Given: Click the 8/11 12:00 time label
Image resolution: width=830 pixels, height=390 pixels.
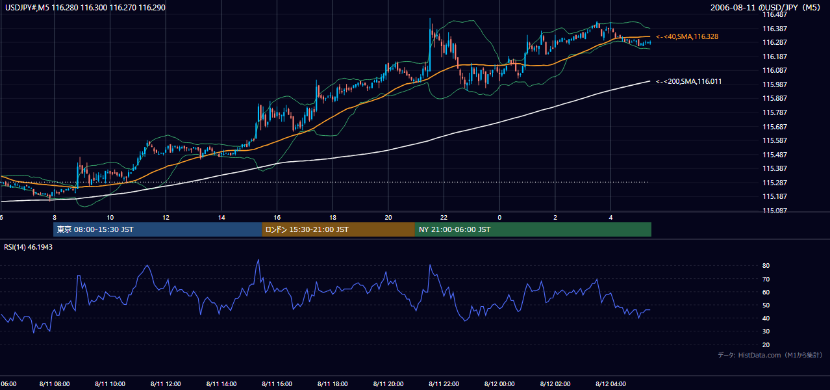Looking at the screenshot, I should pyautogui.click(x=165, y=384).
